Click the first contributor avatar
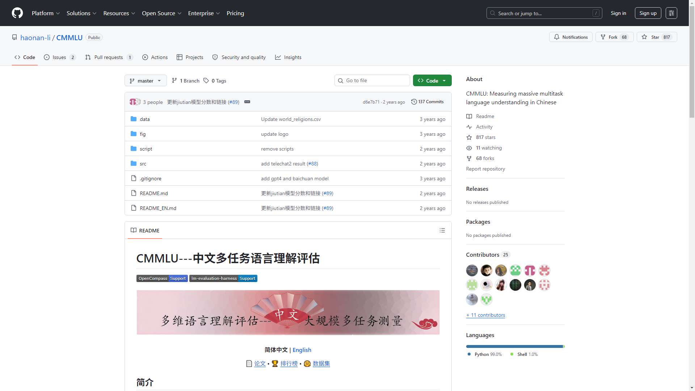 click(472, 270)
